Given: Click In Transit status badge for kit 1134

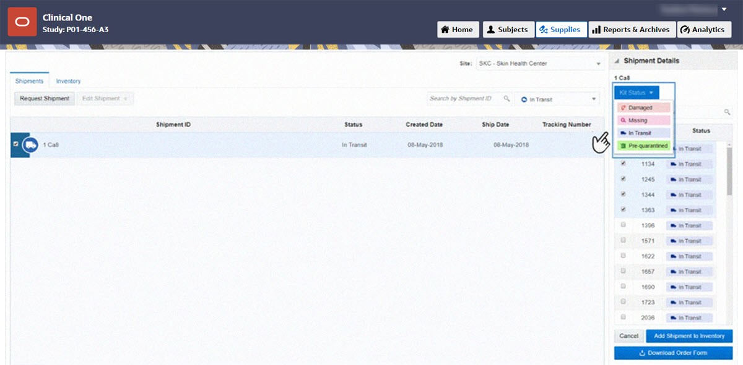Looking at the screenshot, I should (x=689, y=164).
